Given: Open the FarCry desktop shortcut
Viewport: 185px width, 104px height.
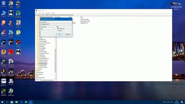Looking at the screenshot, I should pos(11,23).
